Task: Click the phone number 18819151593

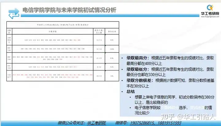Action: click(169, 123)
